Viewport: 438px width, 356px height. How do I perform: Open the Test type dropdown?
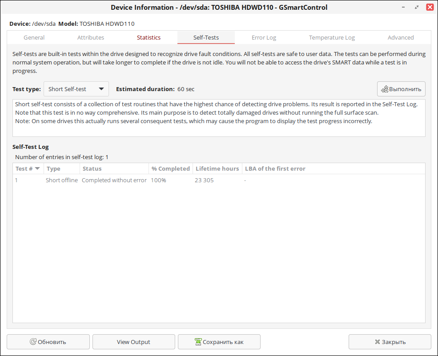[x=76, y=89]
